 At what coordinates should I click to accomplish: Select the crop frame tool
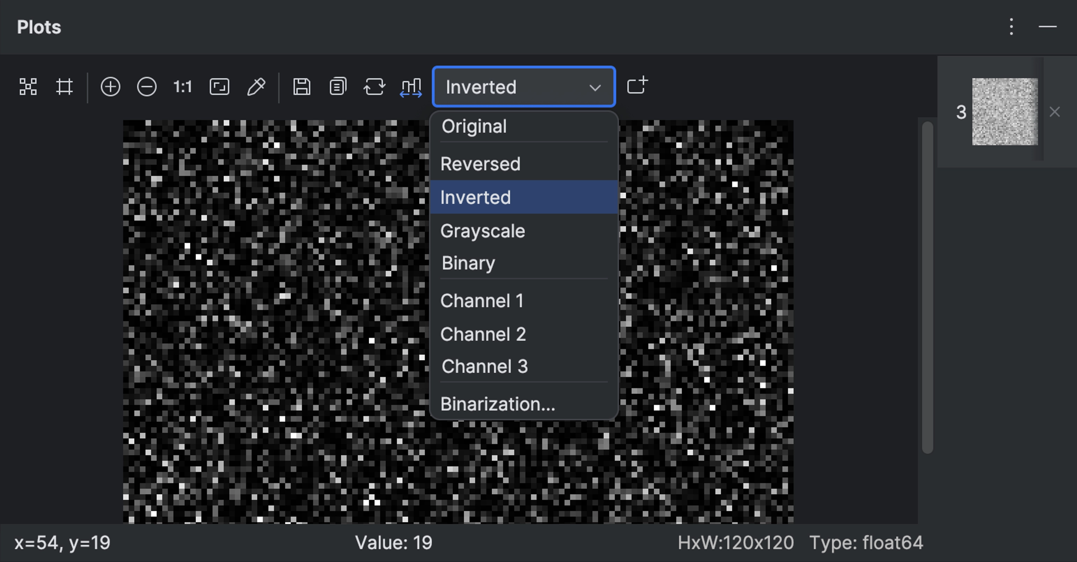click(64, 87)
